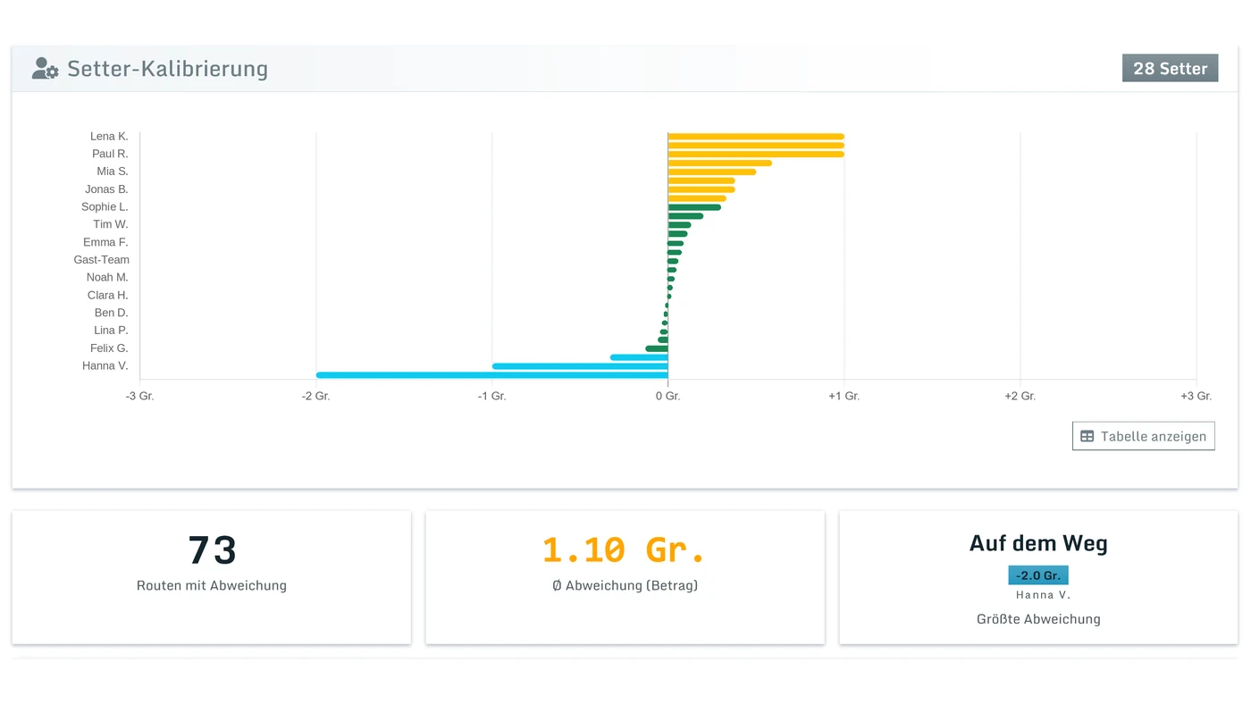This screenshot has width=1251, height=704.
Task: Select the top yellow bar for Lena K.
Action: [x=756, y=137]
